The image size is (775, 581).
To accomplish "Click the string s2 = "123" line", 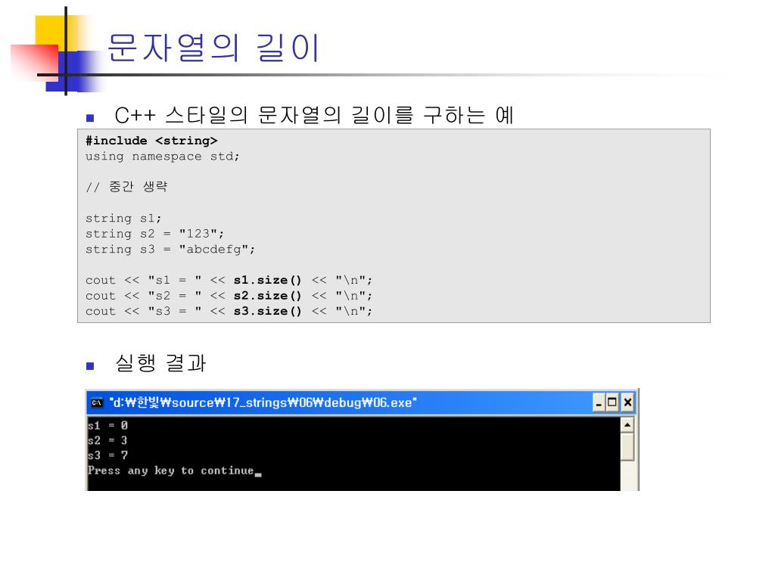I will [x=154, y=234].
